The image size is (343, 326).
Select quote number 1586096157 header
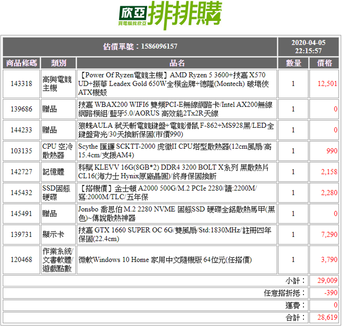pos(140,46)
